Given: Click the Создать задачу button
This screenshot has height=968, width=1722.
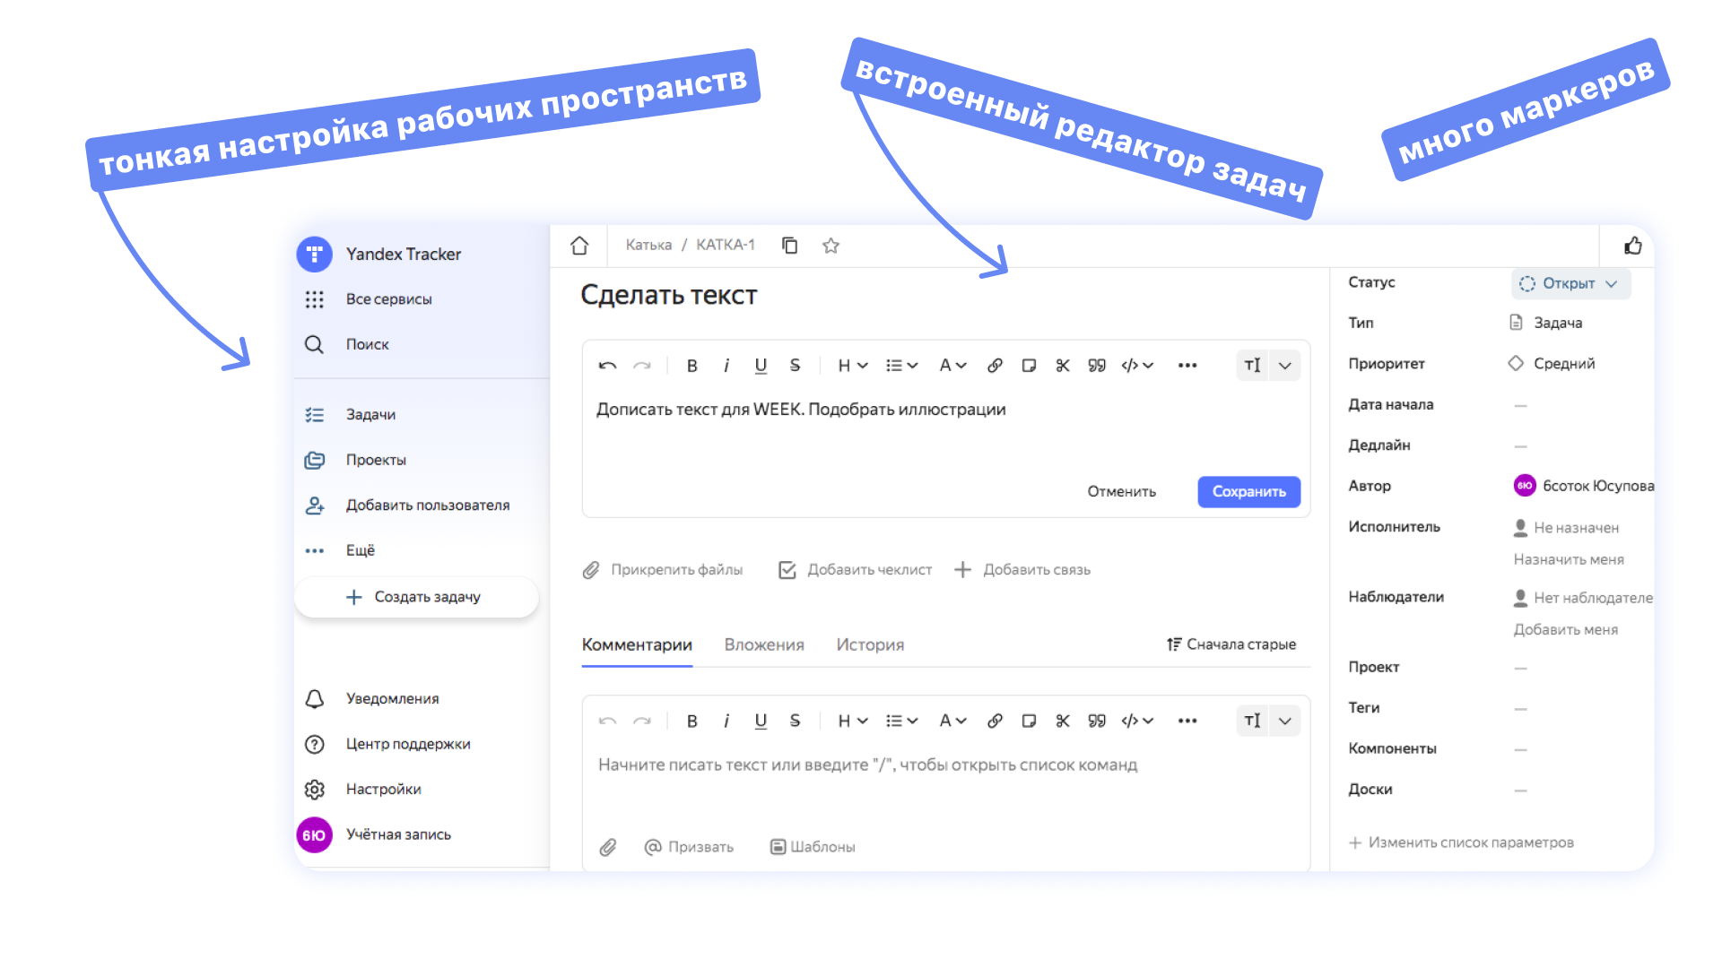Looking at the screenshot, I should (419, 597).
